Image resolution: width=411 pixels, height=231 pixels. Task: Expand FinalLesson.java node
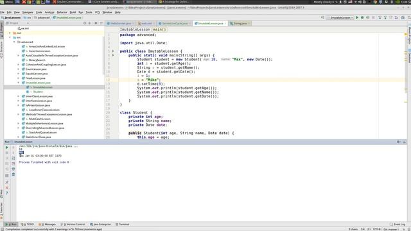[x=19, y=78]
